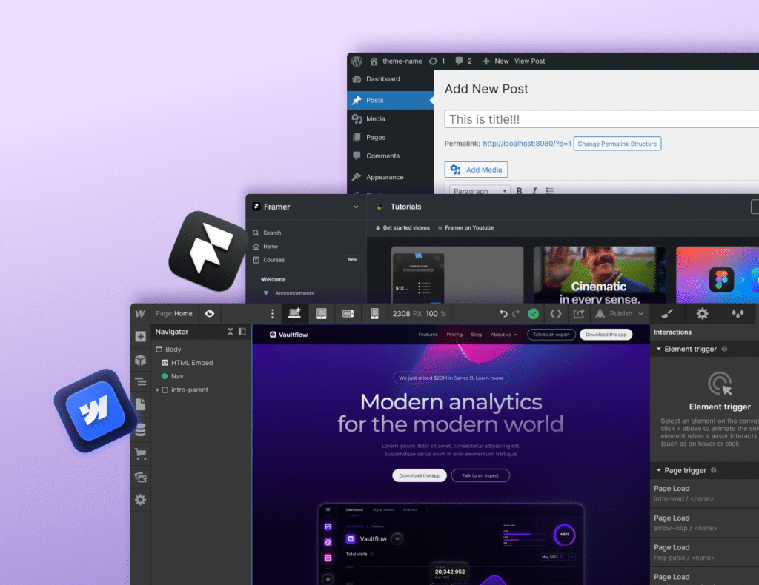Click the WordPress logo in the admin bar

(x=357, y=61)
